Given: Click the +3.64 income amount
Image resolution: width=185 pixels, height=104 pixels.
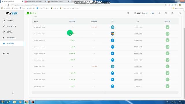Looking at the screenshot, I should [72, 40].
